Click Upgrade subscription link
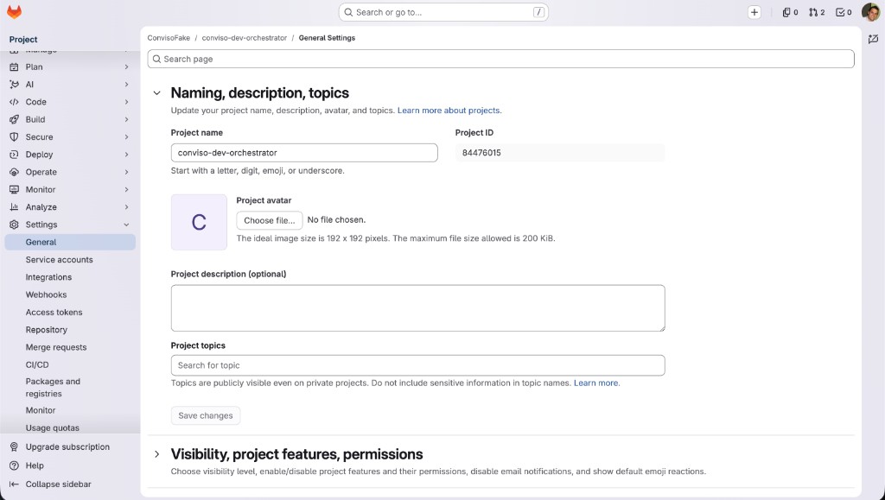This screenshot has height=500, width=885. click(x=67, y=446)
